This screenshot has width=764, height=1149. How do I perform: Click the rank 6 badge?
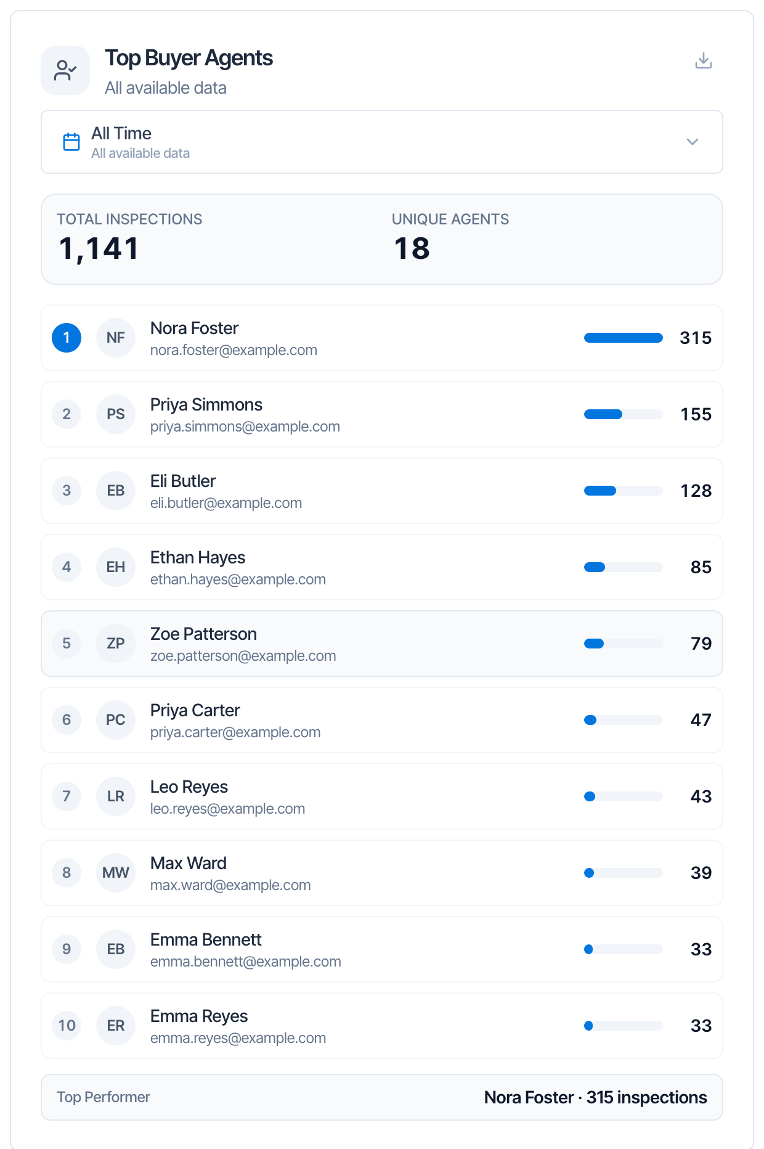click(x=67, y=720)
